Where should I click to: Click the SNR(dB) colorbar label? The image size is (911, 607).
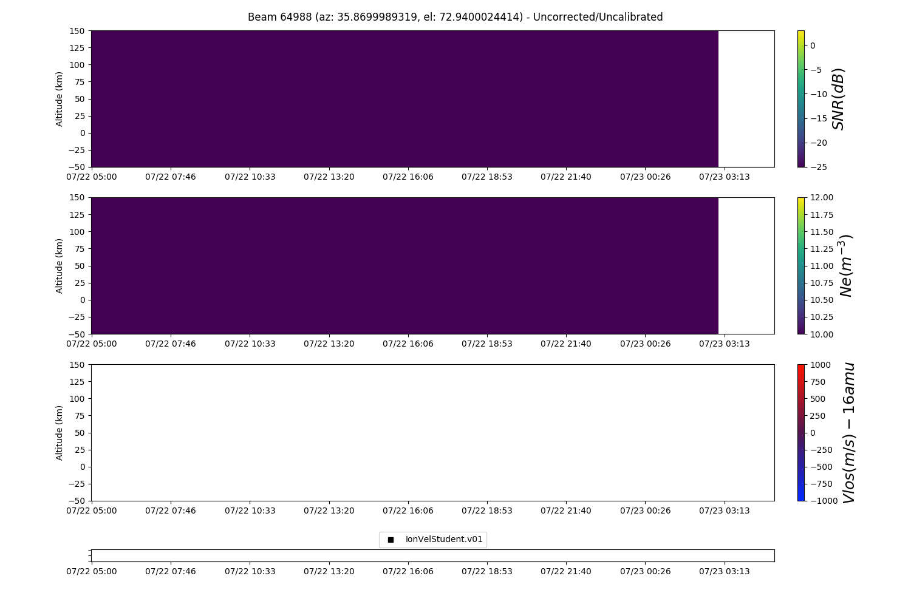coord(839,98)
